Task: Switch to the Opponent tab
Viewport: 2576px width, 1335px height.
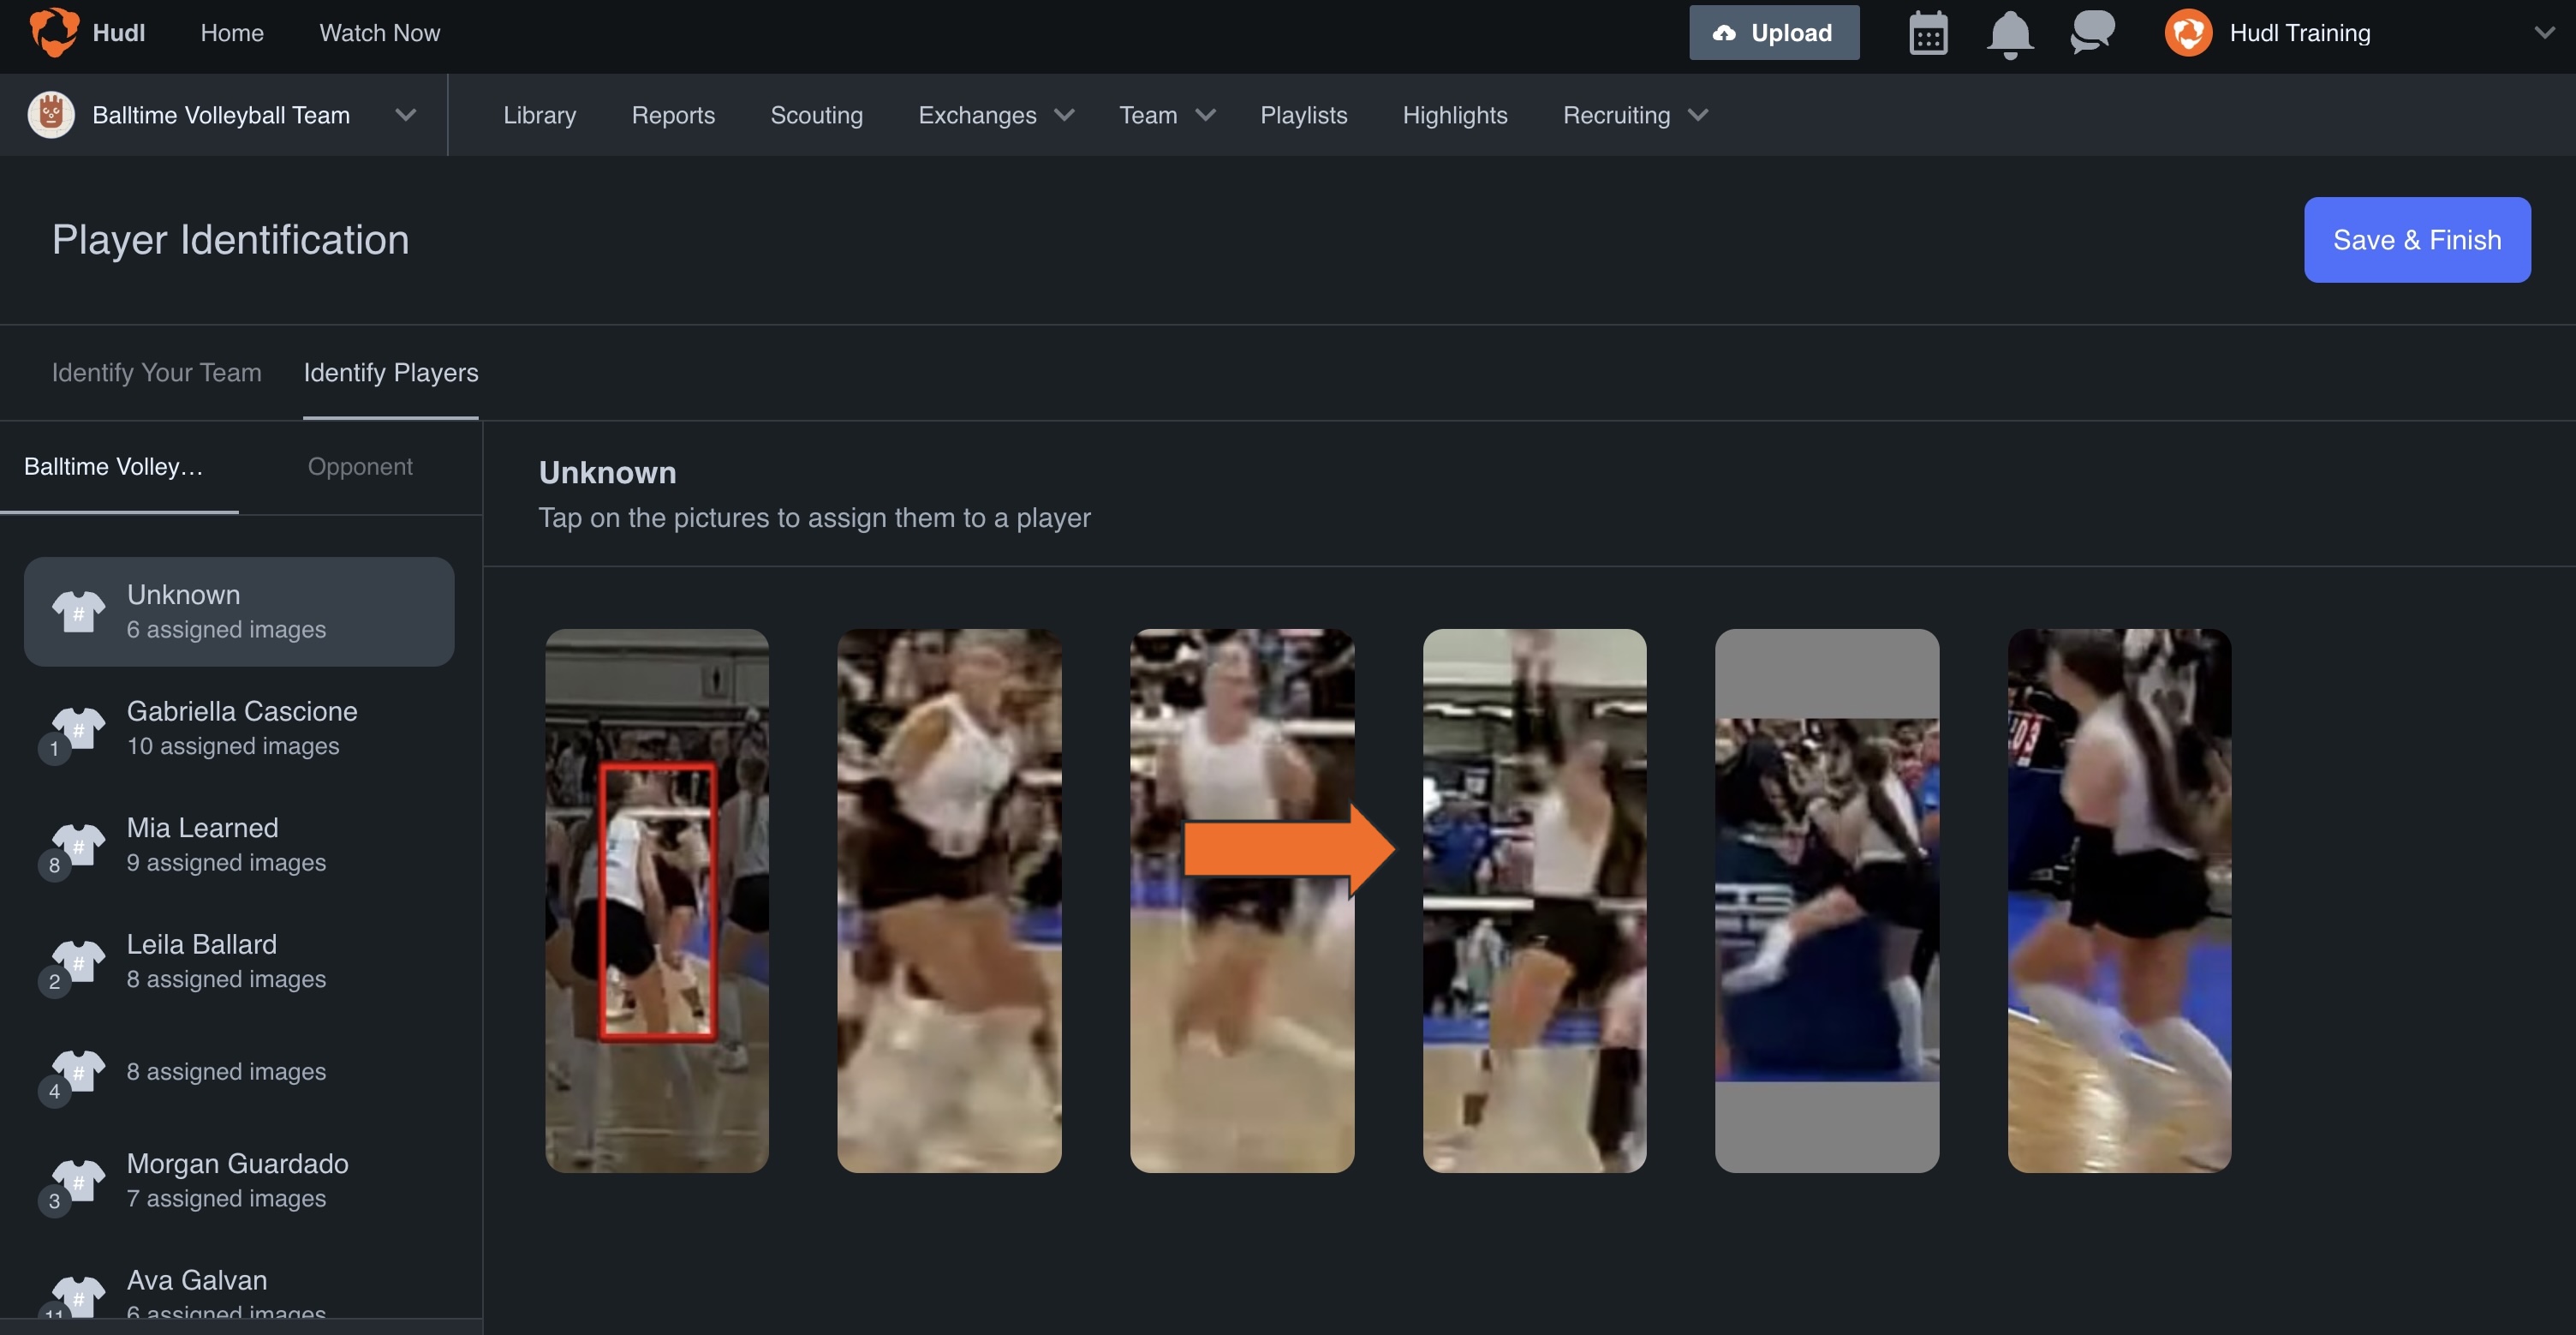Action: 360,466
